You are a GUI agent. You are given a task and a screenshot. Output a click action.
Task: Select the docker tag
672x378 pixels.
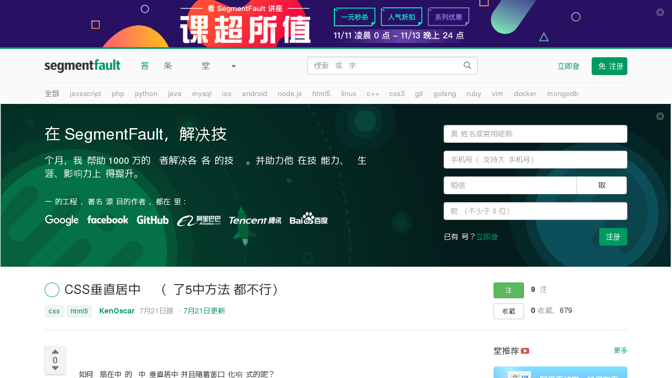pyautogui.click(x=525, y=93)
